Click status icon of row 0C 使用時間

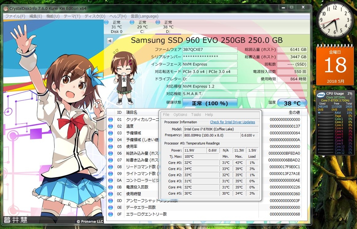[111, 194]
